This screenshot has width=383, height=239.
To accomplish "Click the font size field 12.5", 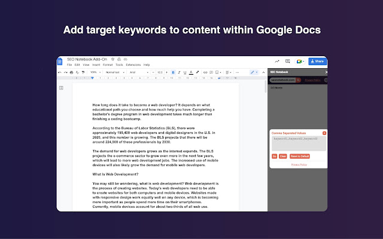I will click(x=160, y=72).
